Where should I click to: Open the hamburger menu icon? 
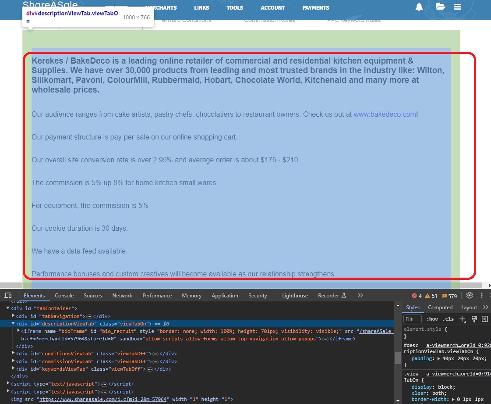457,7
